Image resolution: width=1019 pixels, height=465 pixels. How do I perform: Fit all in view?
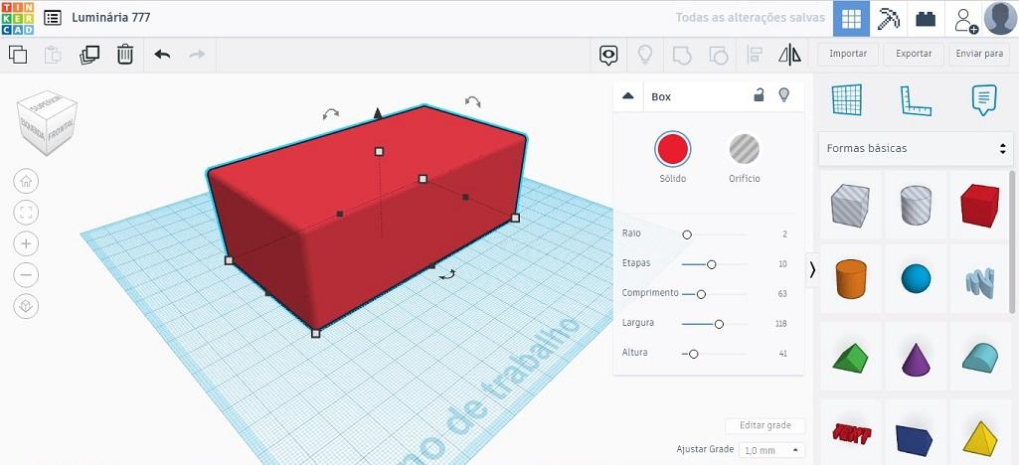26,213
